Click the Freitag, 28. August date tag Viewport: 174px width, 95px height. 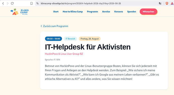click(x=90, y=39)
